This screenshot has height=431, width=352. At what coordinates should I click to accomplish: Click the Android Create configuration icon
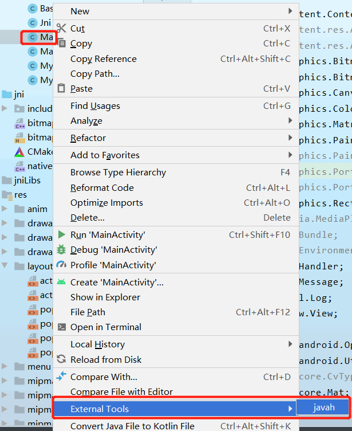click(x=61, y=282)
